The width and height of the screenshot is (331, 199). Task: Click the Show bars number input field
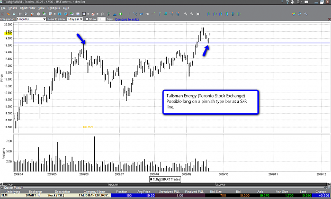(101, 19)
